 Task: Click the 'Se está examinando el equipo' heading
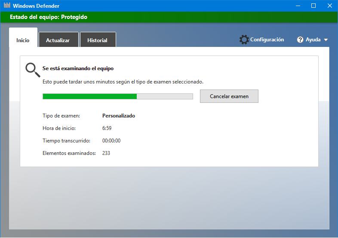78,68
